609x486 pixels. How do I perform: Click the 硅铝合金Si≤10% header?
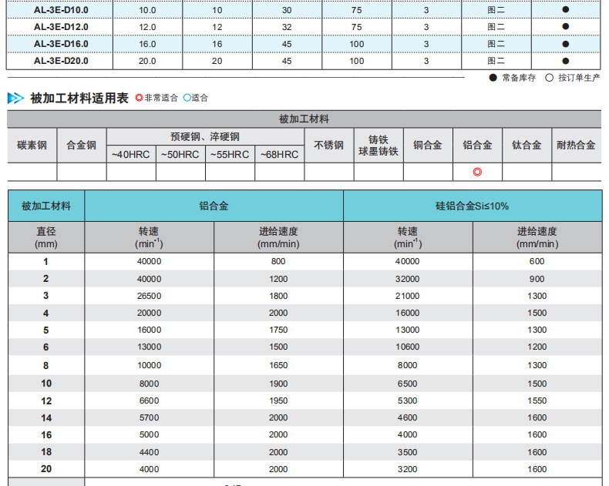pyautogui.click(x=473, y=206)
